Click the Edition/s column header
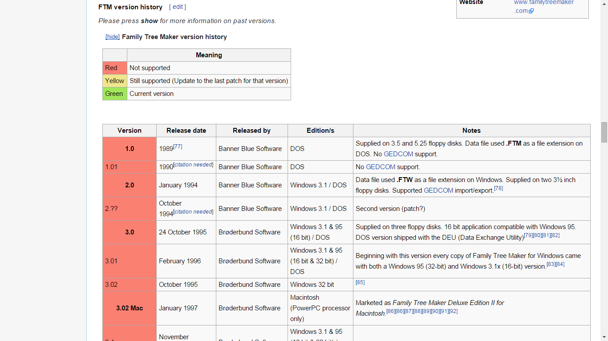Viewport: 608px width, 341px height. click(x=320, y=131)
